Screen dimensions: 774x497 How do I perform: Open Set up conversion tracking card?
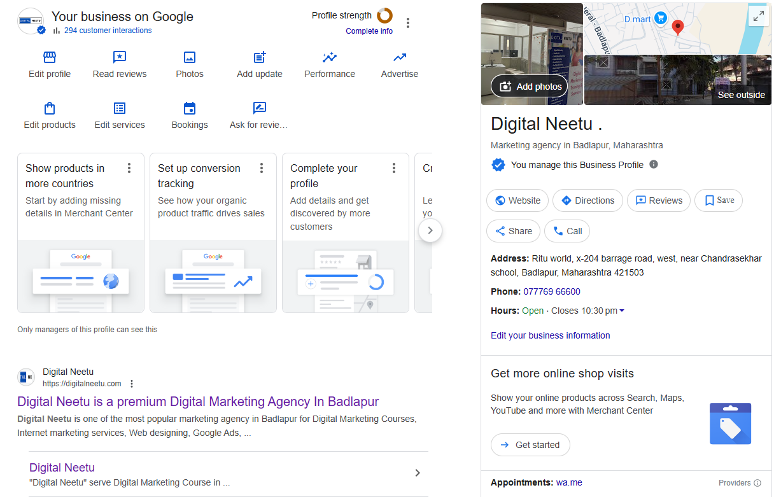coord(213,233)
